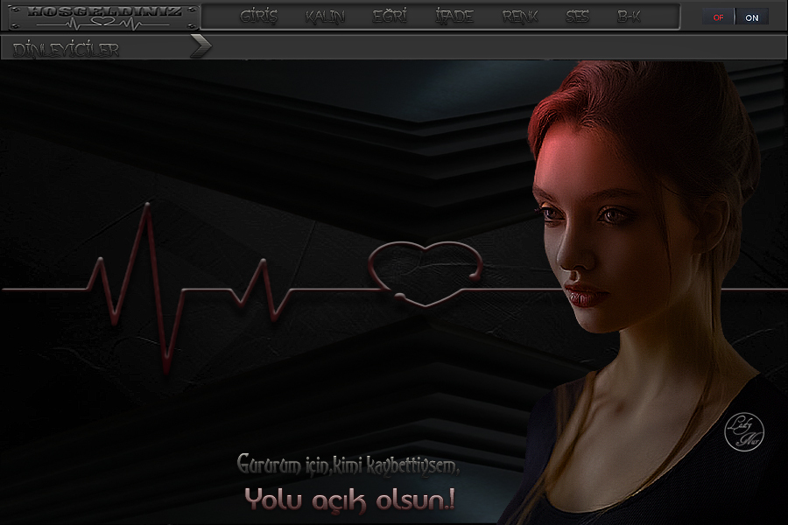
Task: Open the İFADE emoticon list
Action: tap(454, 17)
